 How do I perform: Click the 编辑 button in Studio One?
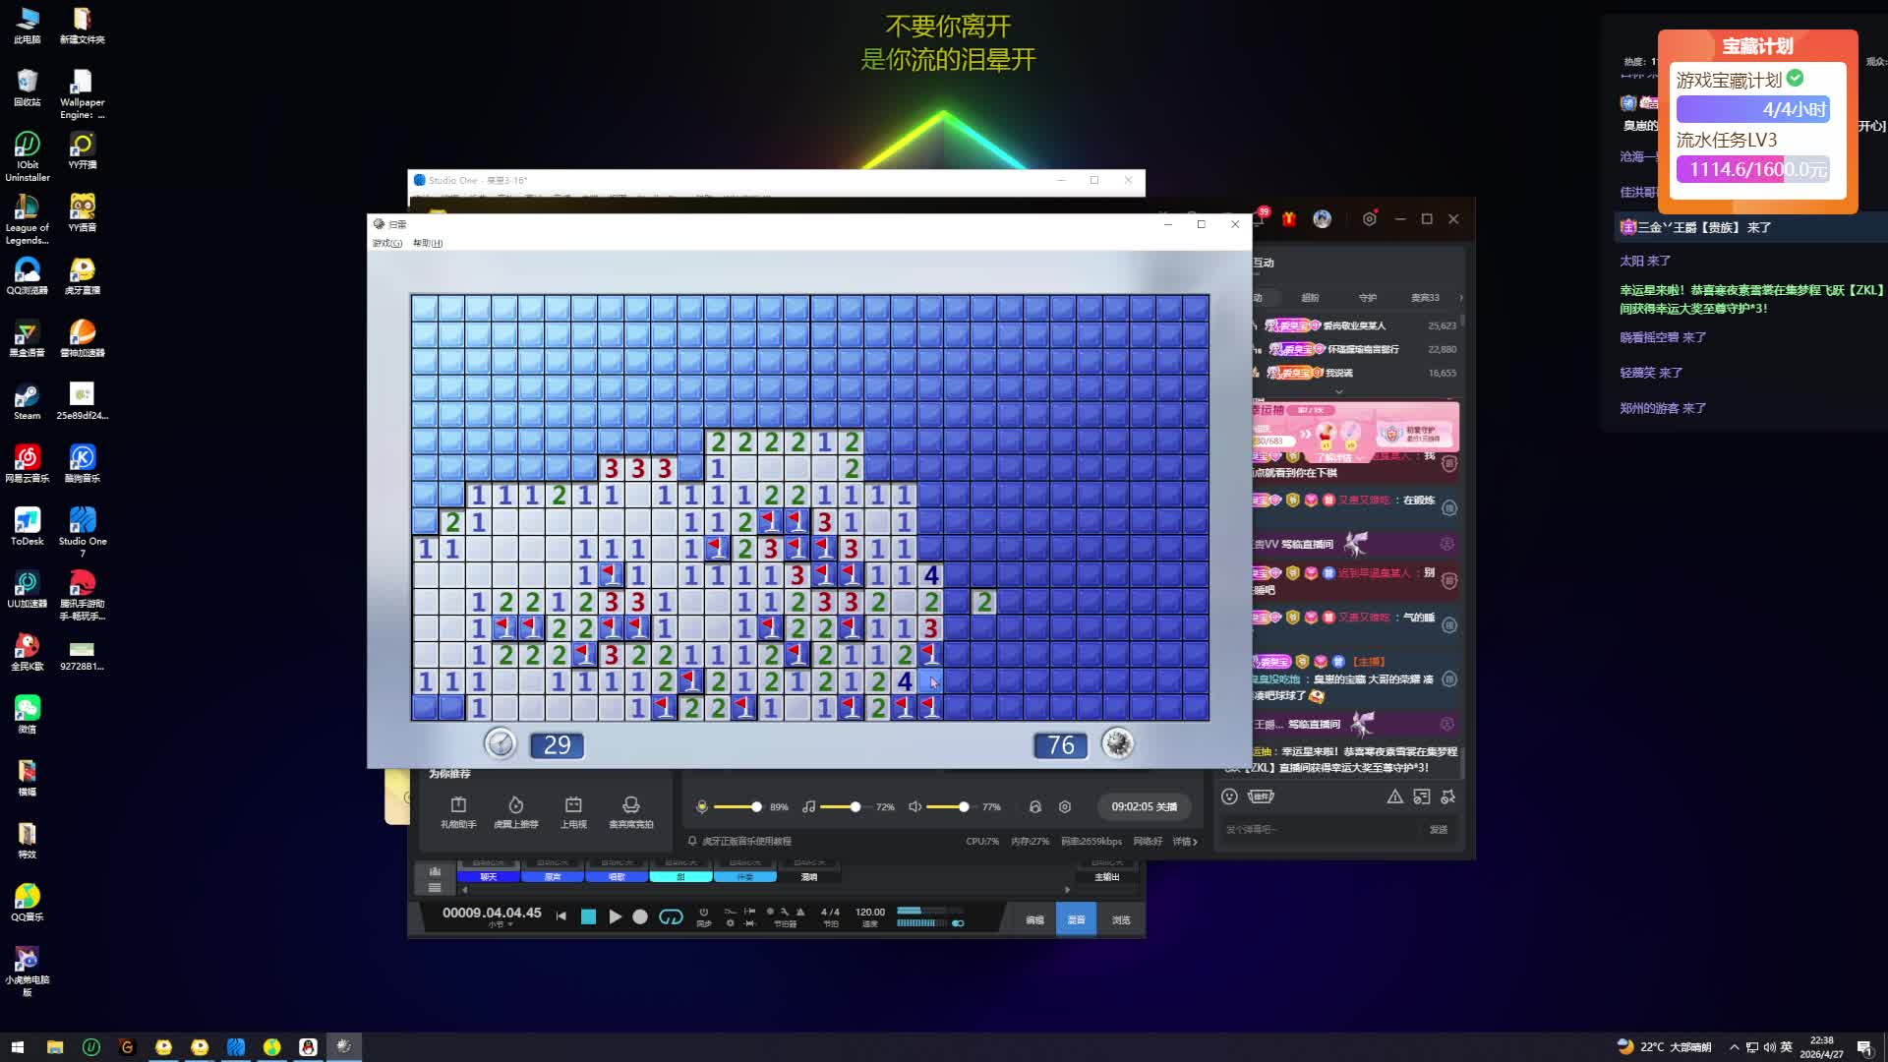click(x=1034, y=919)
